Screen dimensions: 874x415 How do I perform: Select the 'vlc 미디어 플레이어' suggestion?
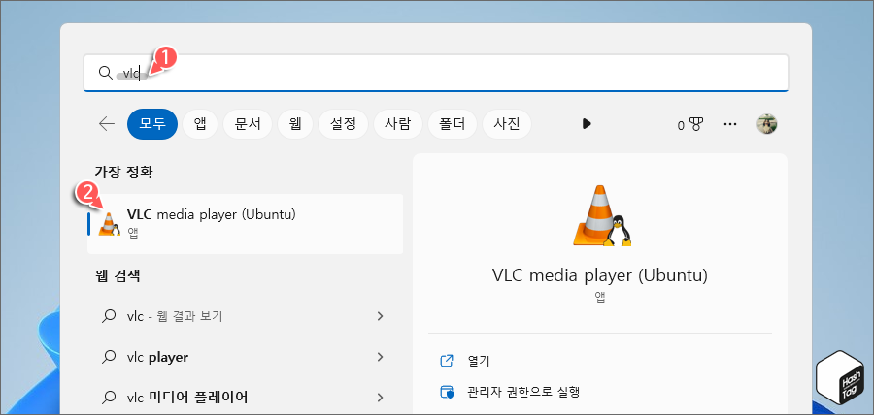coord(246,398)
